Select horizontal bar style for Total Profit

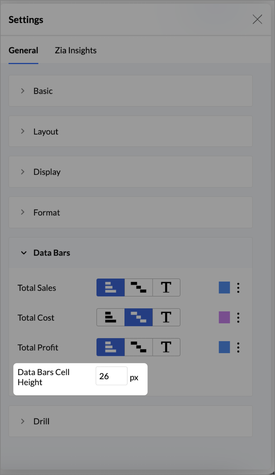[x=110, y=347]
